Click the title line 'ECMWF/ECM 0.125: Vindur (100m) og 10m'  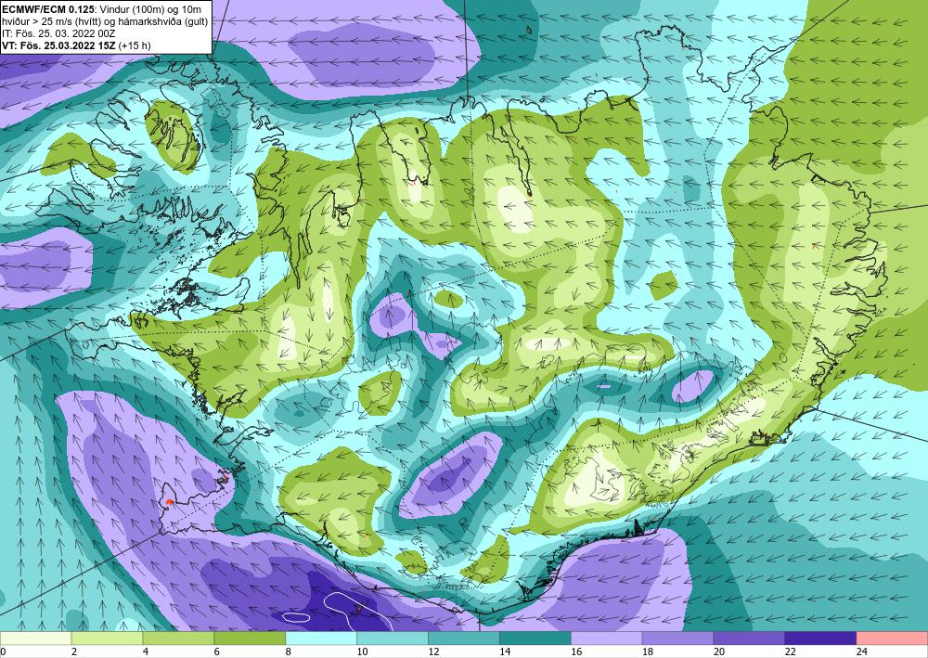[102, 9]
